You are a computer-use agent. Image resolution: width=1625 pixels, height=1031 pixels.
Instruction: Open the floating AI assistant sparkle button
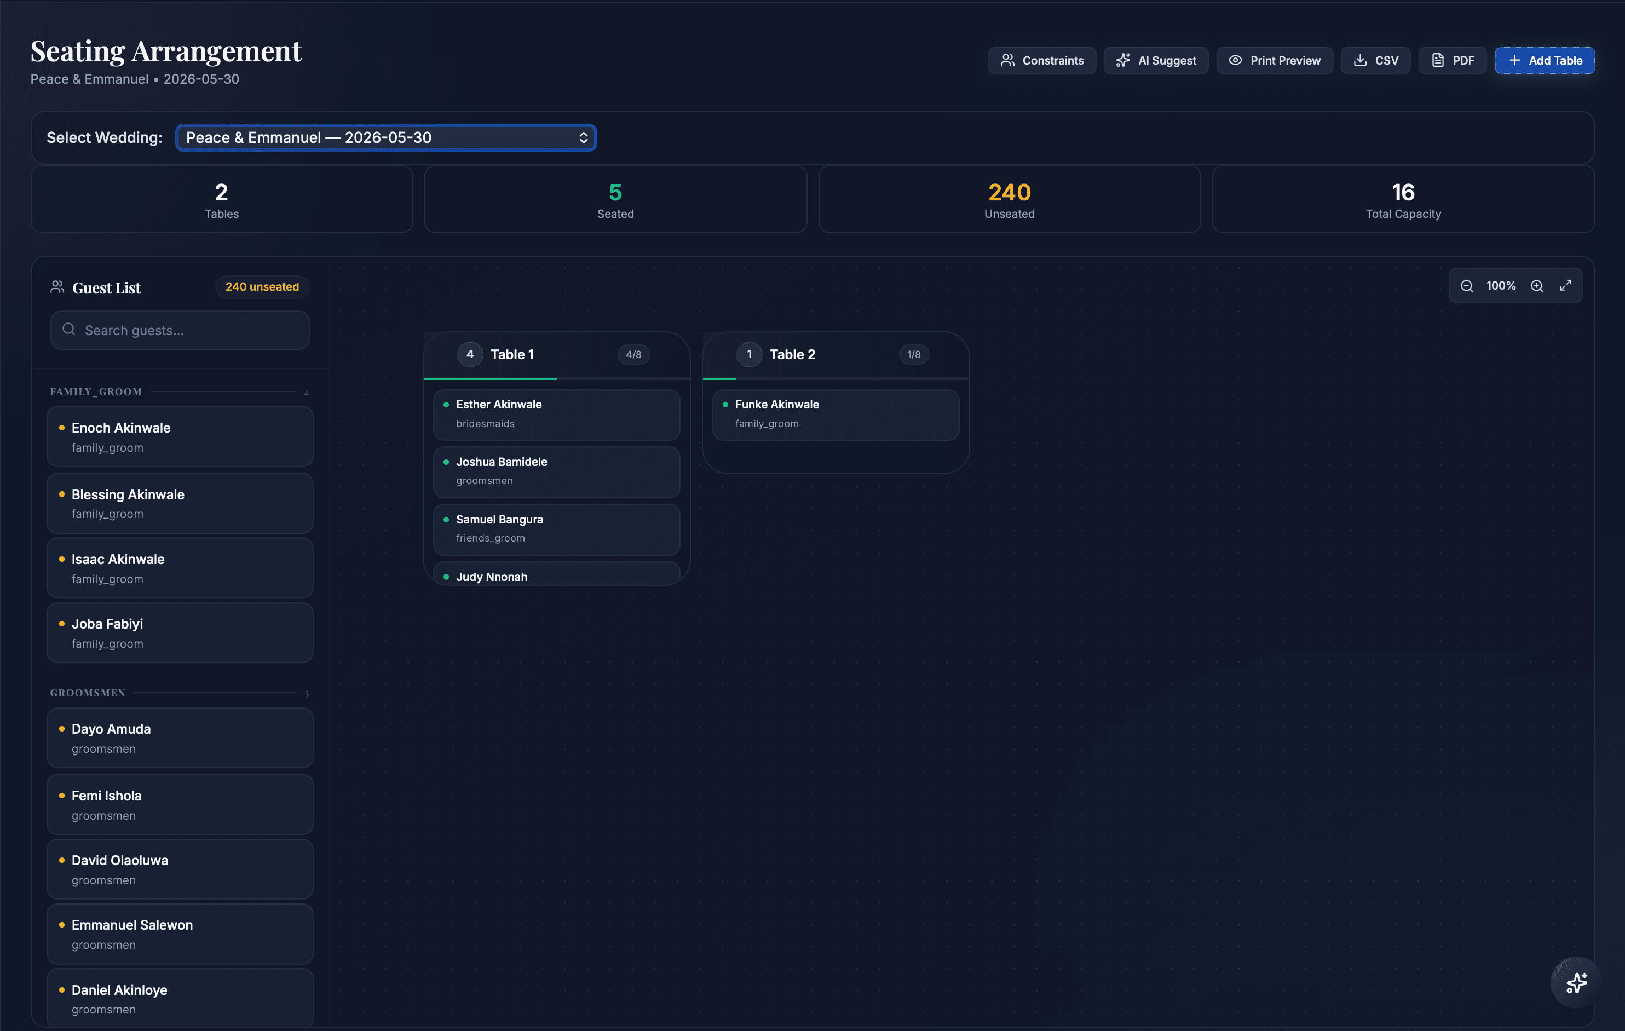pos(1576,982)
